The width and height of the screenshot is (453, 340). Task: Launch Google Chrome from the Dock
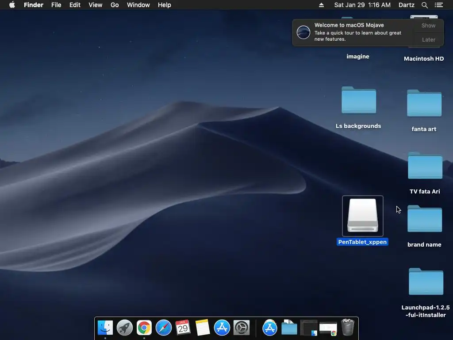[x=144, y=328]
